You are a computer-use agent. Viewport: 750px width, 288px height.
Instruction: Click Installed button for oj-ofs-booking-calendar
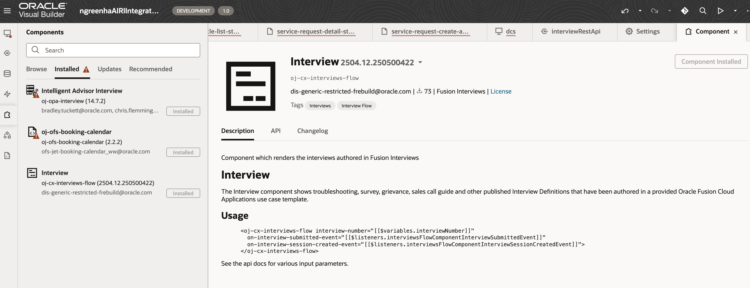tap(183, 152)
